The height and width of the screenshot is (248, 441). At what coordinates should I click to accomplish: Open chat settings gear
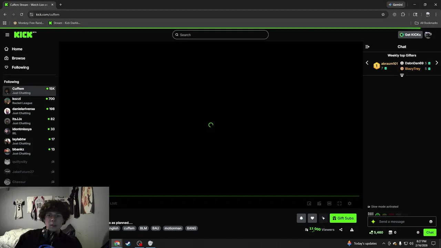tap(418, 232)
